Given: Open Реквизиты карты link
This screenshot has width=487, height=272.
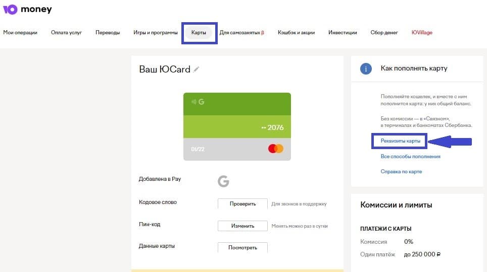Looking at the screenshot, I should pos(400,141).
